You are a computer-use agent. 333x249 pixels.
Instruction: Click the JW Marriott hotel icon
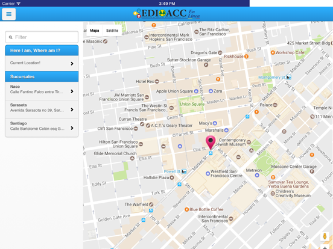coord(147,97)
